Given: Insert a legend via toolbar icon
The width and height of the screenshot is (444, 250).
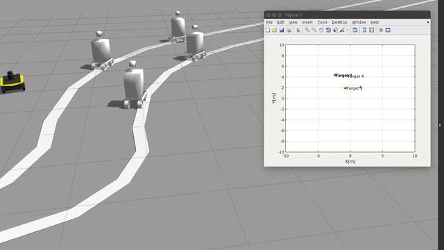Looking at the screenshot, I should 372,30.
